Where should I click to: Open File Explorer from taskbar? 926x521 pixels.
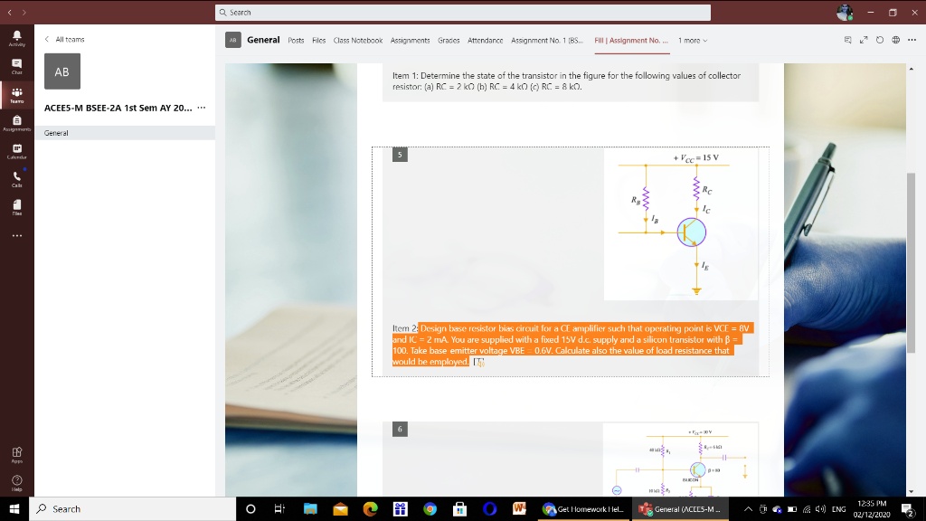click(x=310, y=508)
